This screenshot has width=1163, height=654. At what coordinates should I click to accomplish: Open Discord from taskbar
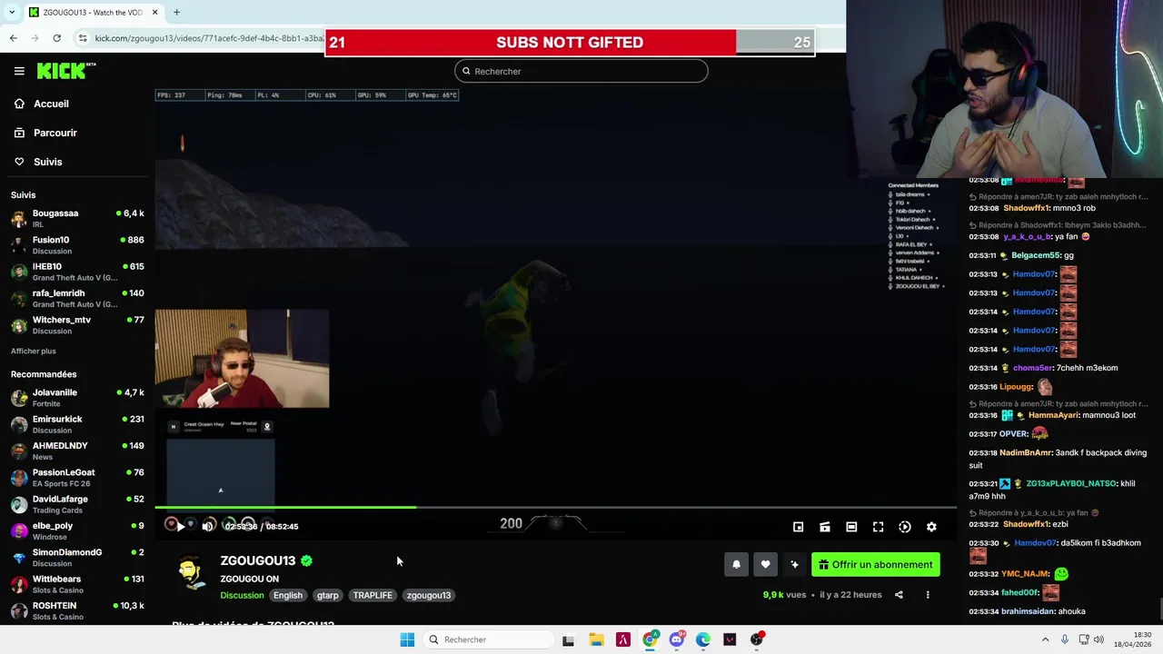676,639
